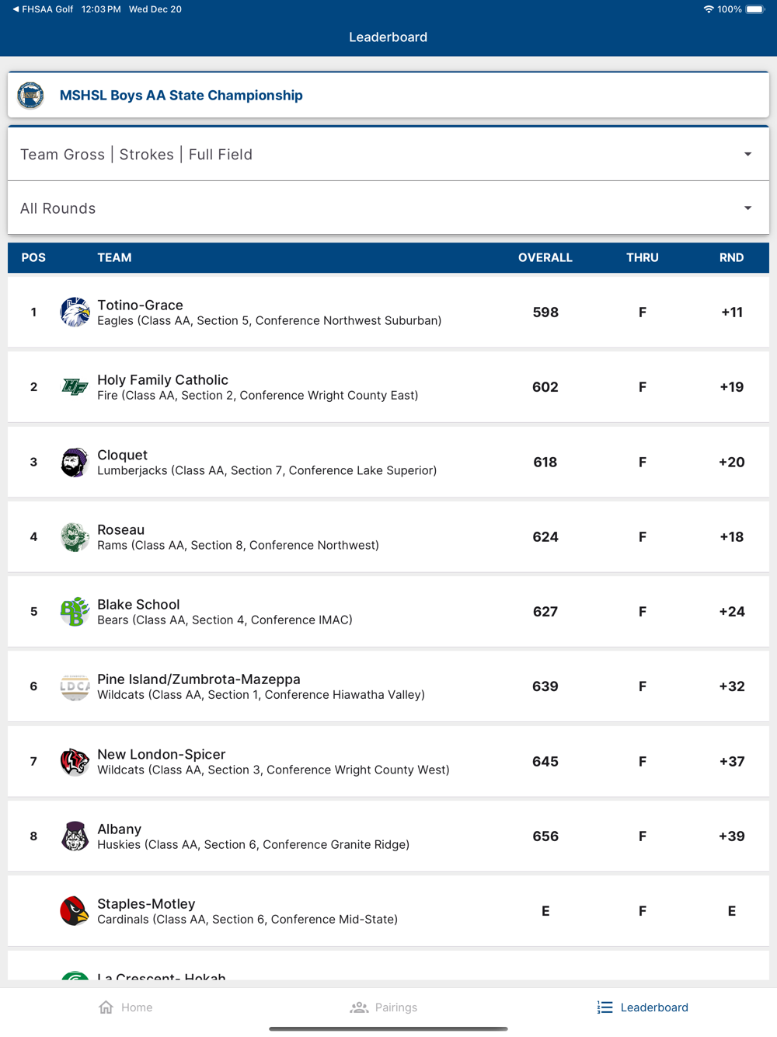Image resolution: width=777 pixels, height=1037 pixels.
Task: Tap the Roseau Rams logo
Action: coord(75,537)
